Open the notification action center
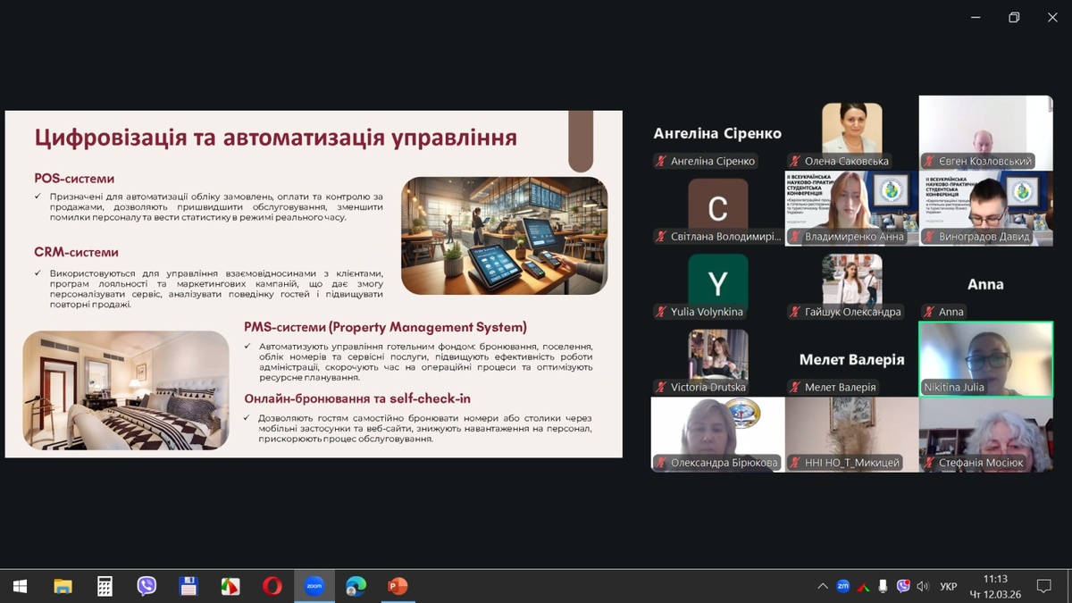 [1043, 586]
